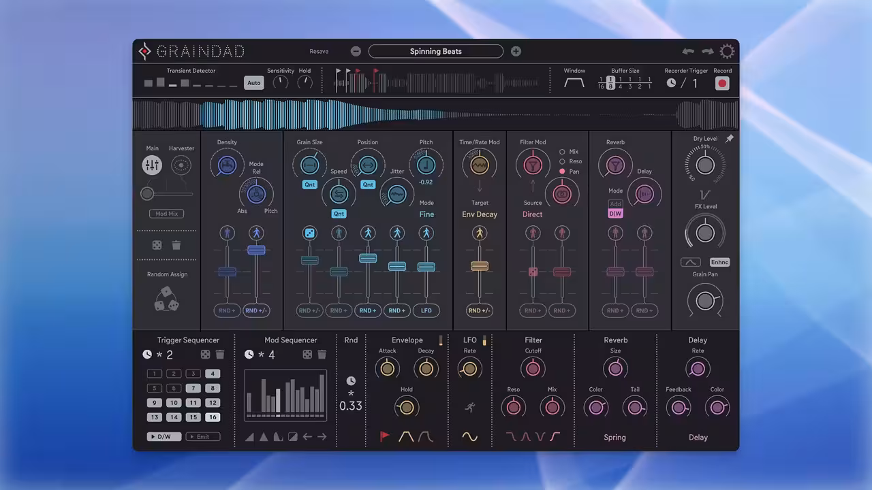Screen dimensions: 872x490
Task: Select Emit trigger mode button
Action: [x=203, y=437]
